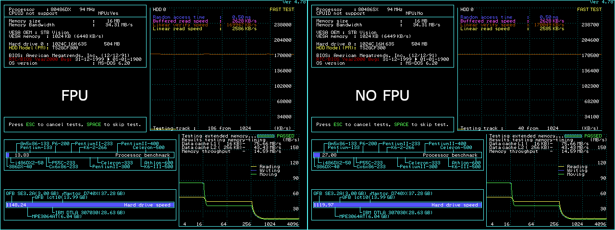Click processor benchmark score '13.83' in FPU panel

tap(22, 155)
